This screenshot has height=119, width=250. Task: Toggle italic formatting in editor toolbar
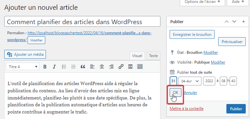54,67
